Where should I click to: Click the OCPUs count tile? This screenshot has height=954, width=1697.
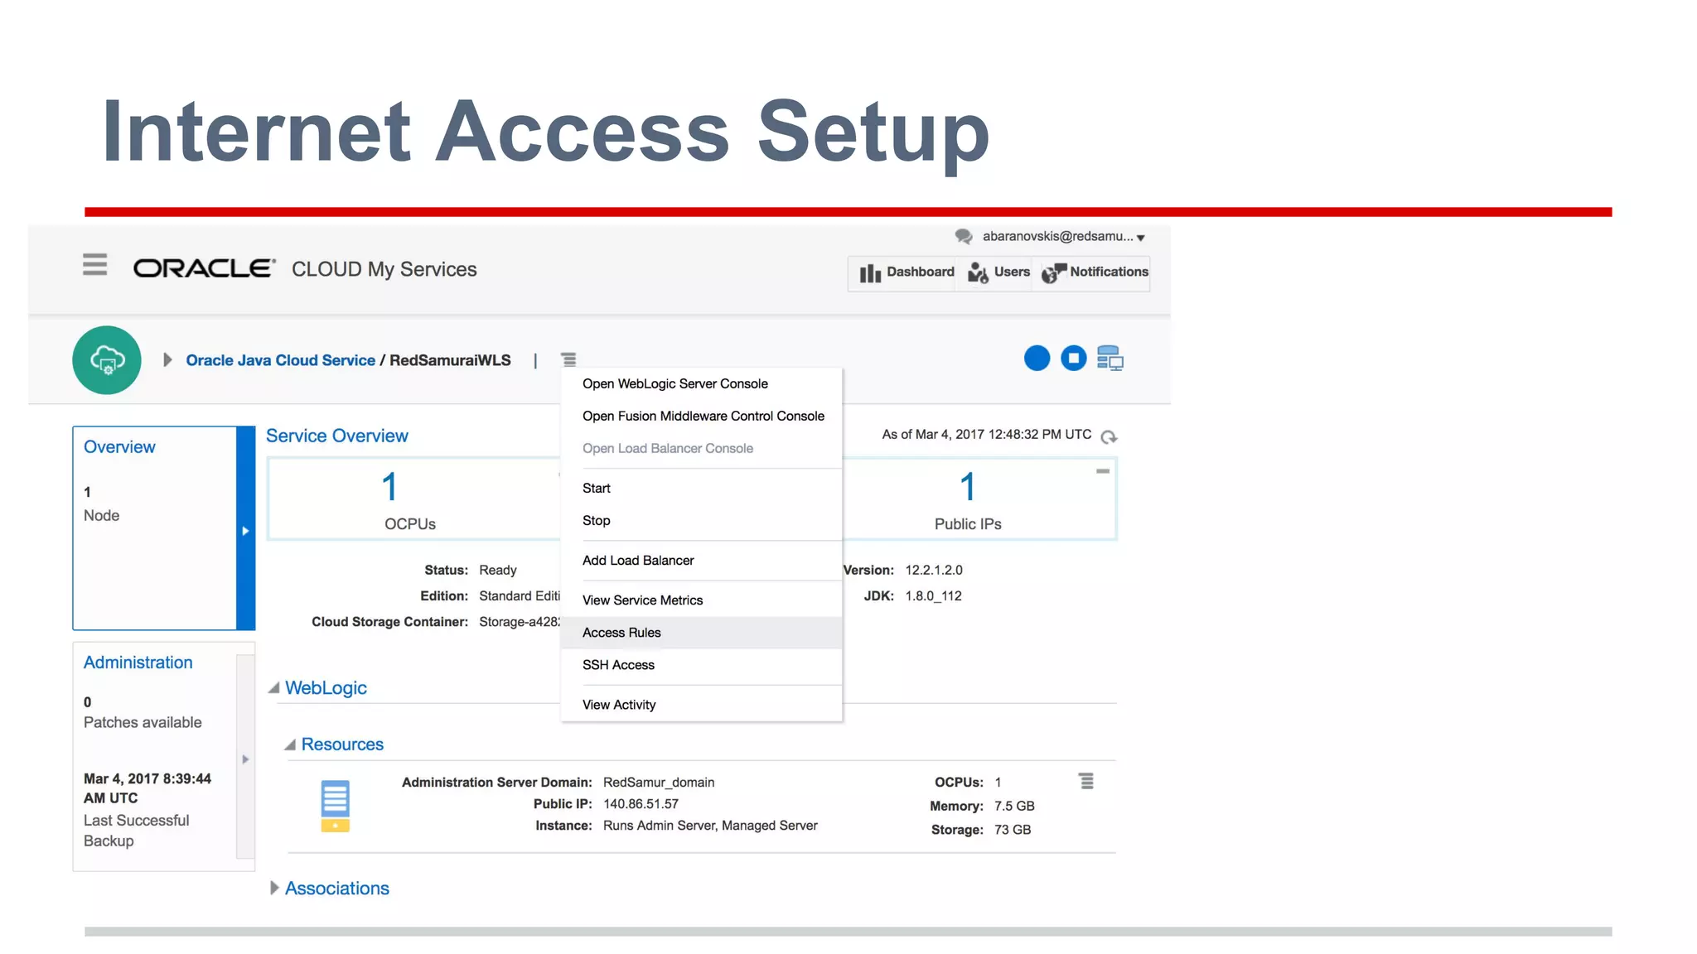410,499
